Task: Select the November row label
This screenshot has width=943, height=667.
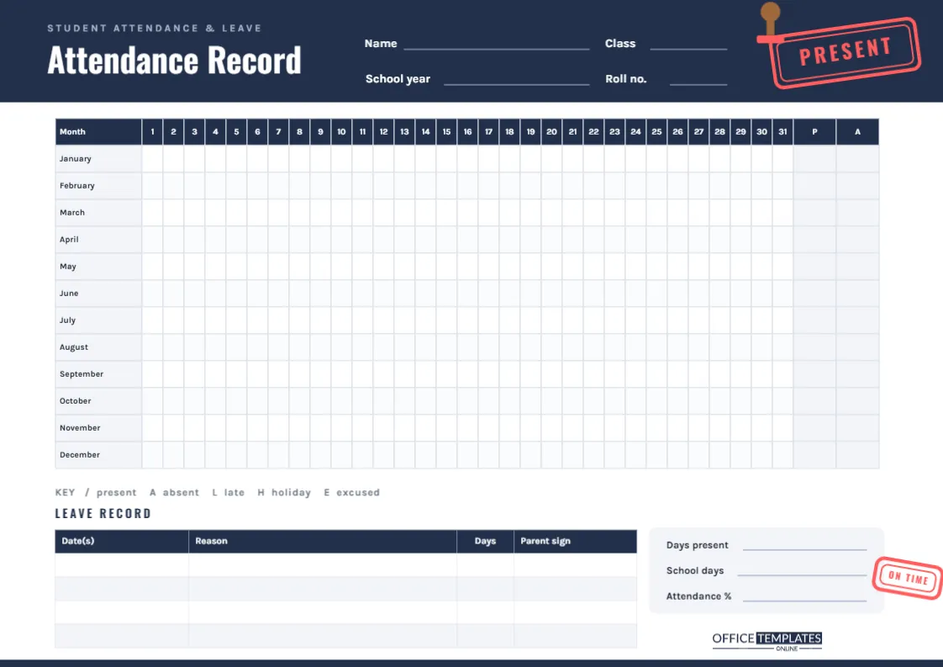Action: [x=98, y=428]
